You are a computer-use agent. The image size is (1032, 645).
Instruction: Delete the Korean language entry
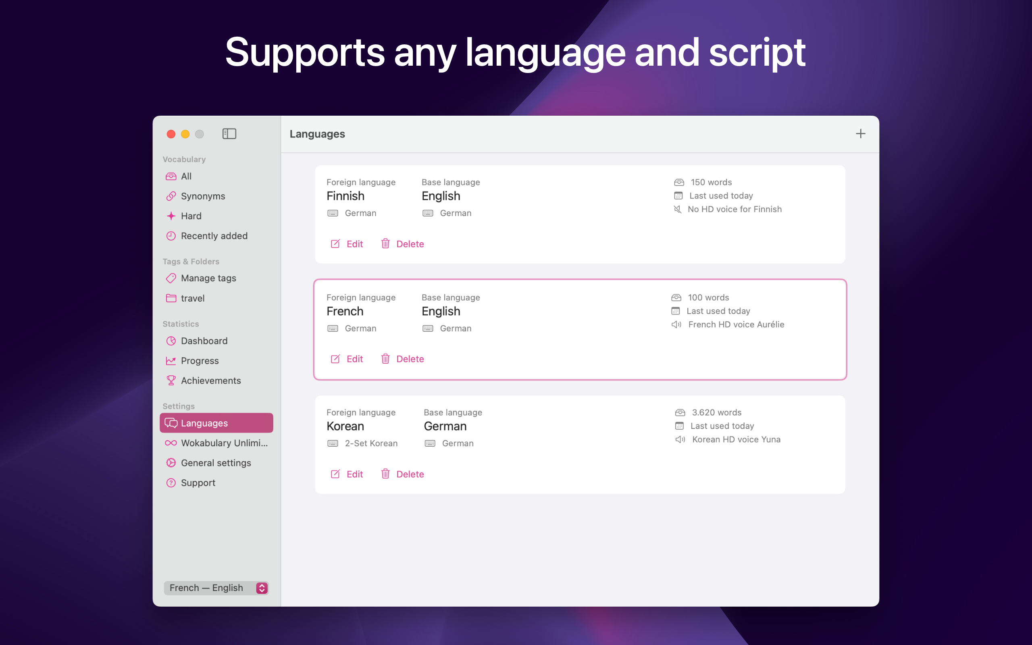[402, 474]
